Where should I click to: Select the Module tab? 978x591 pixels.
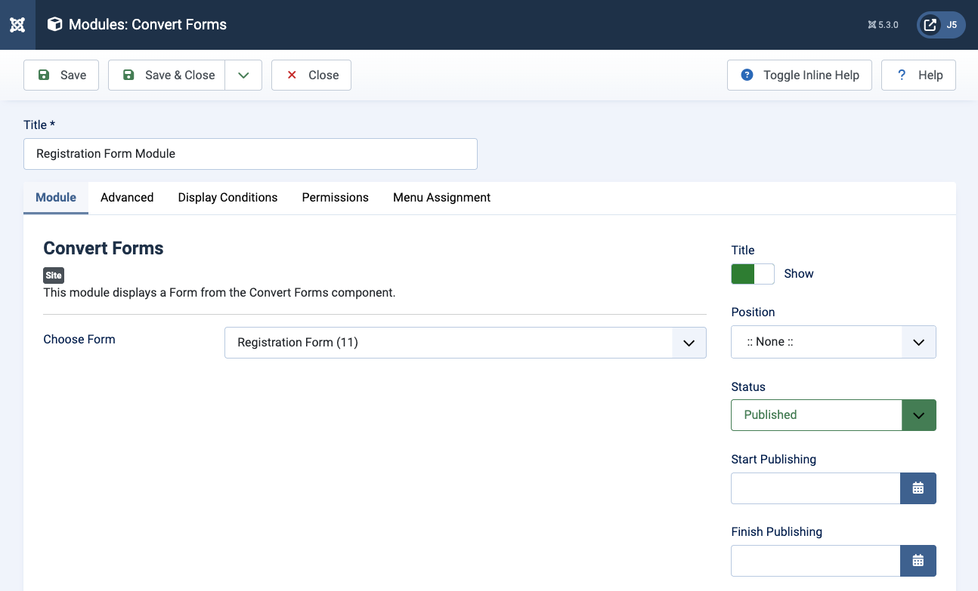point(56,198)
